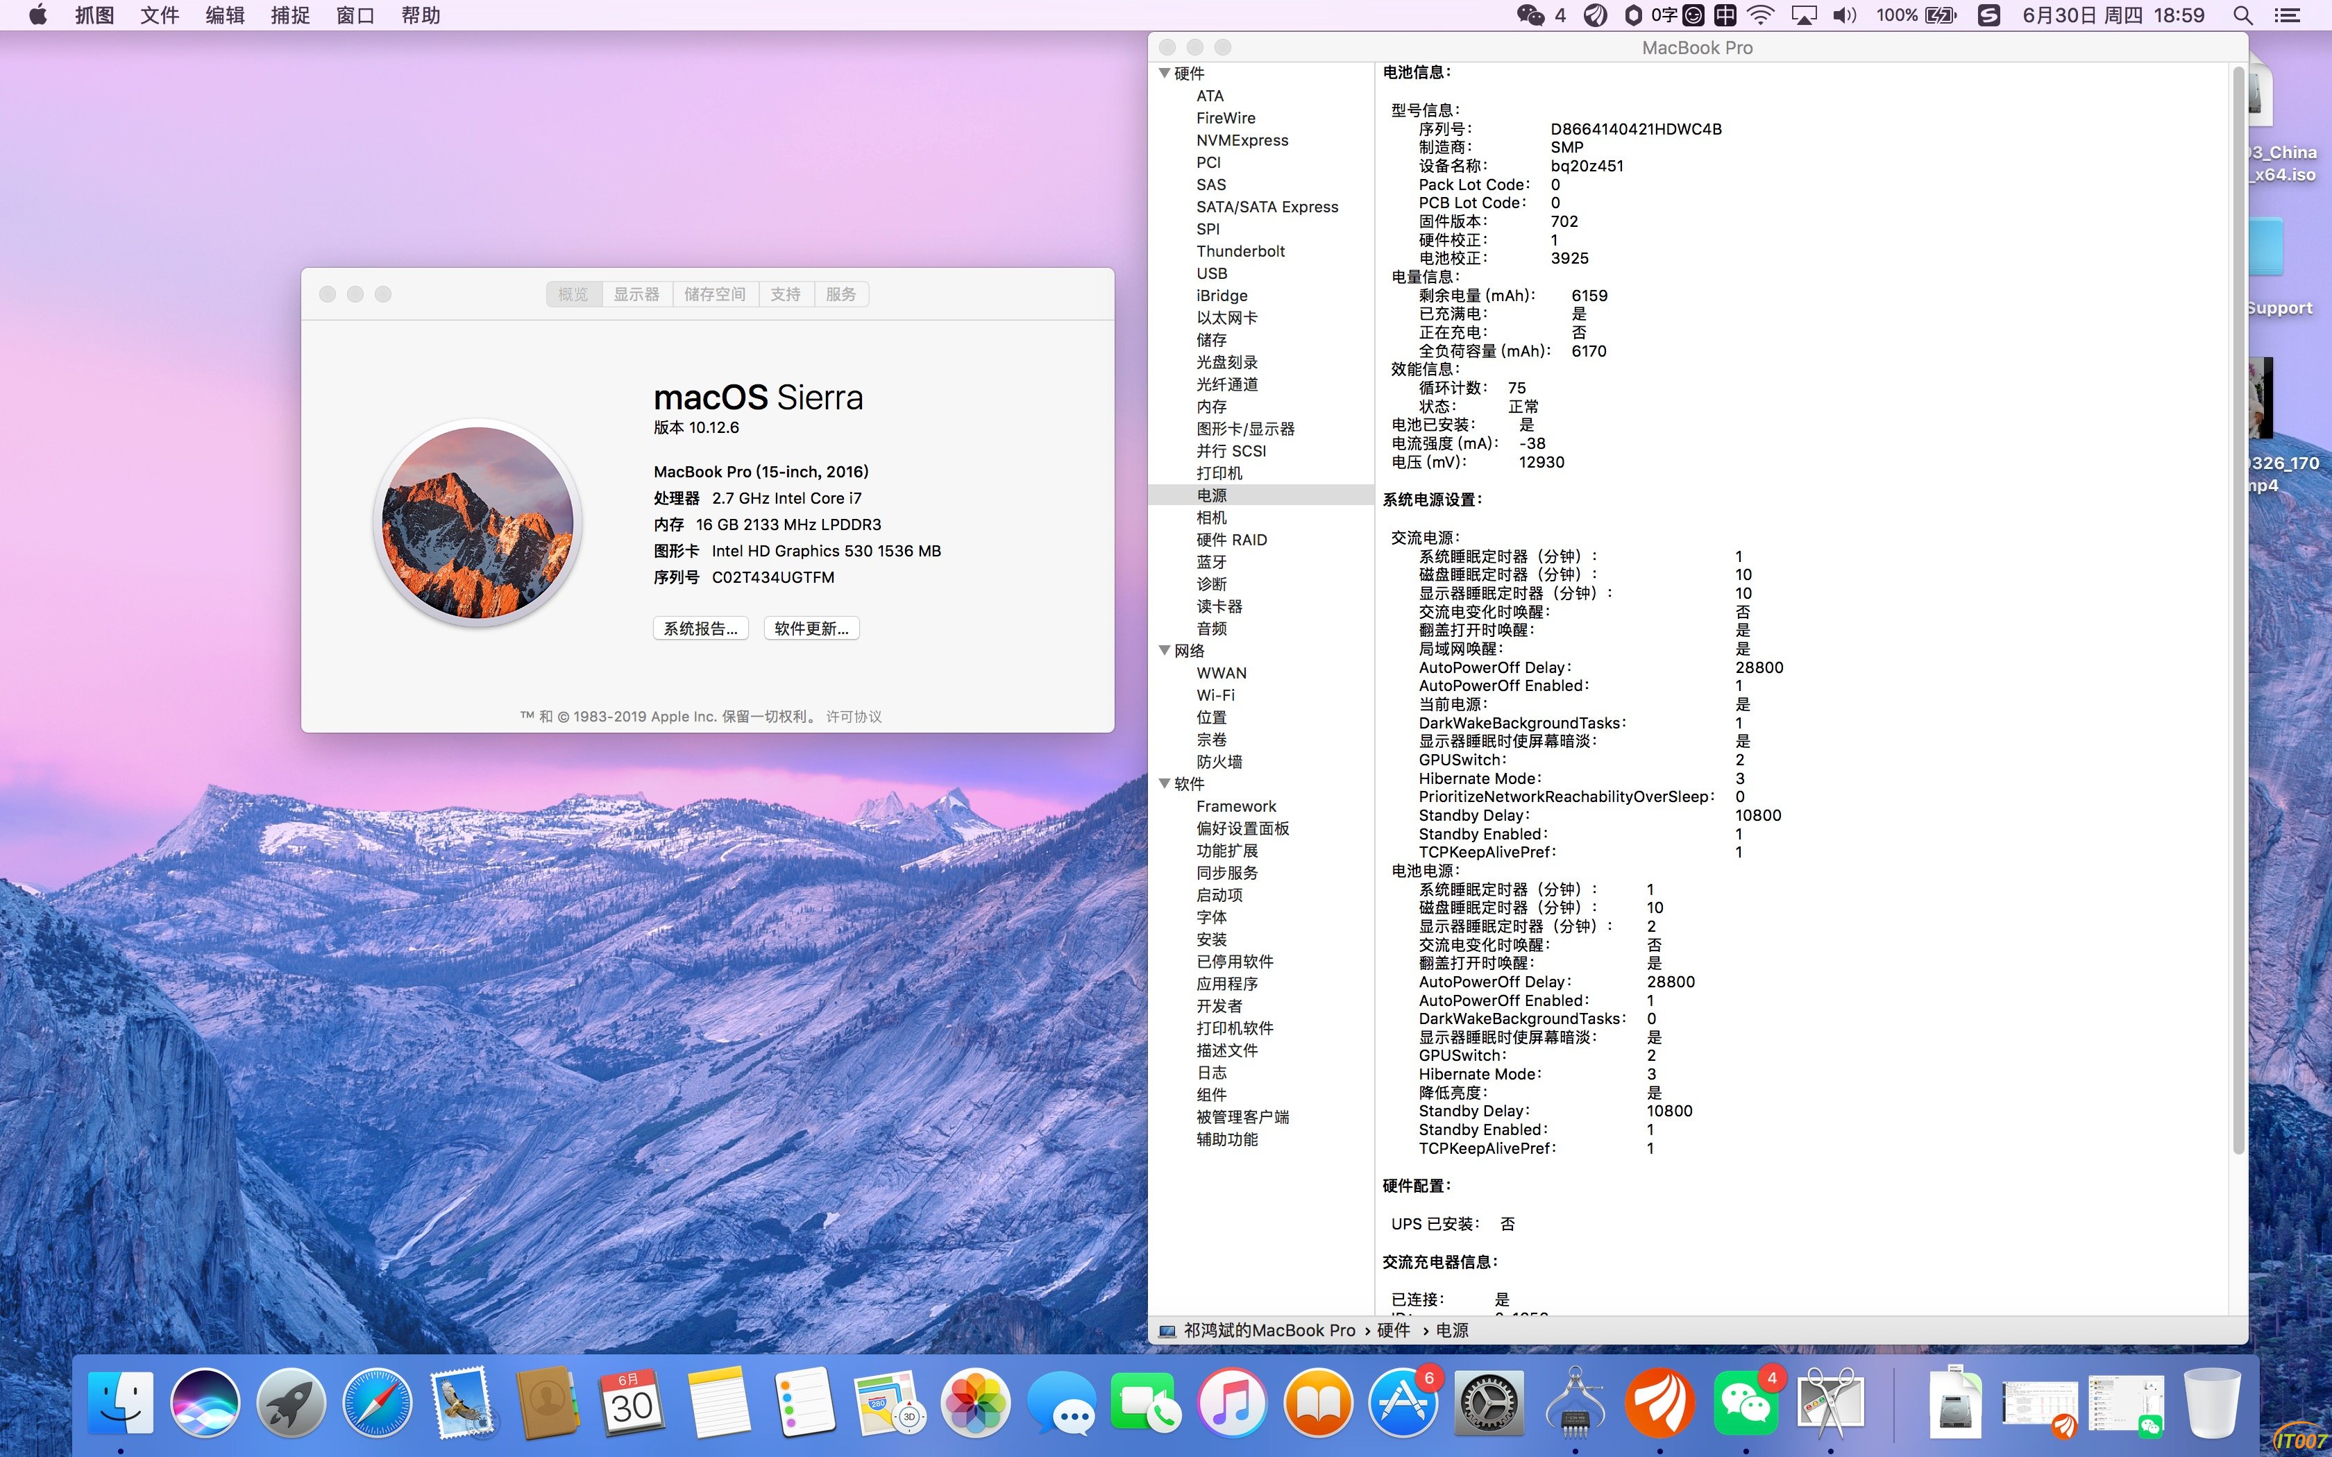Click Spotlight search magnifier in menu bar

tap(2242, 15)
